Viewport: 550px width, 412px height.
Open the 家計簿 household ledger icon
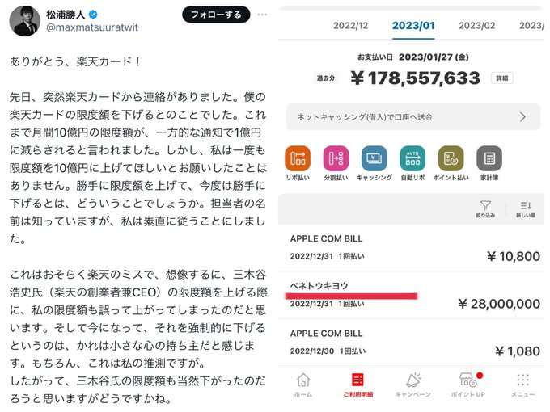coord(489,158)
